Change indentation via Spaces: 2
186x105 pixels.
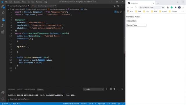tap(84, 104)
